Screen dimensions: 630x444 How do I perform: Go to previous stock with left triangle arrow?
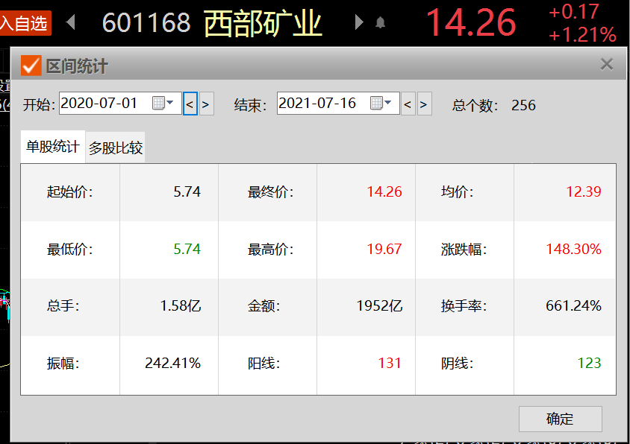pyautogui.click(x=71, y=22)
